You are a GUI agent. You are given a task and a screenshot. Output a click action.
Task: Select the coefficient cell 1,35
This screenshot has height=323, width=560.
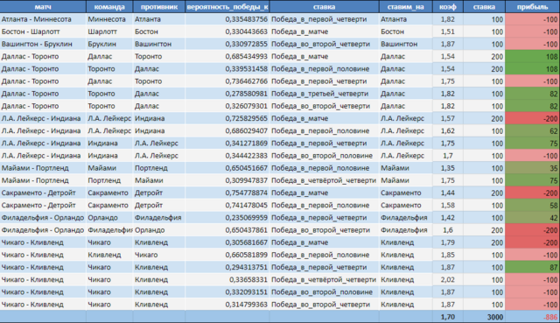pyautogui.click(x=448, y=168)
